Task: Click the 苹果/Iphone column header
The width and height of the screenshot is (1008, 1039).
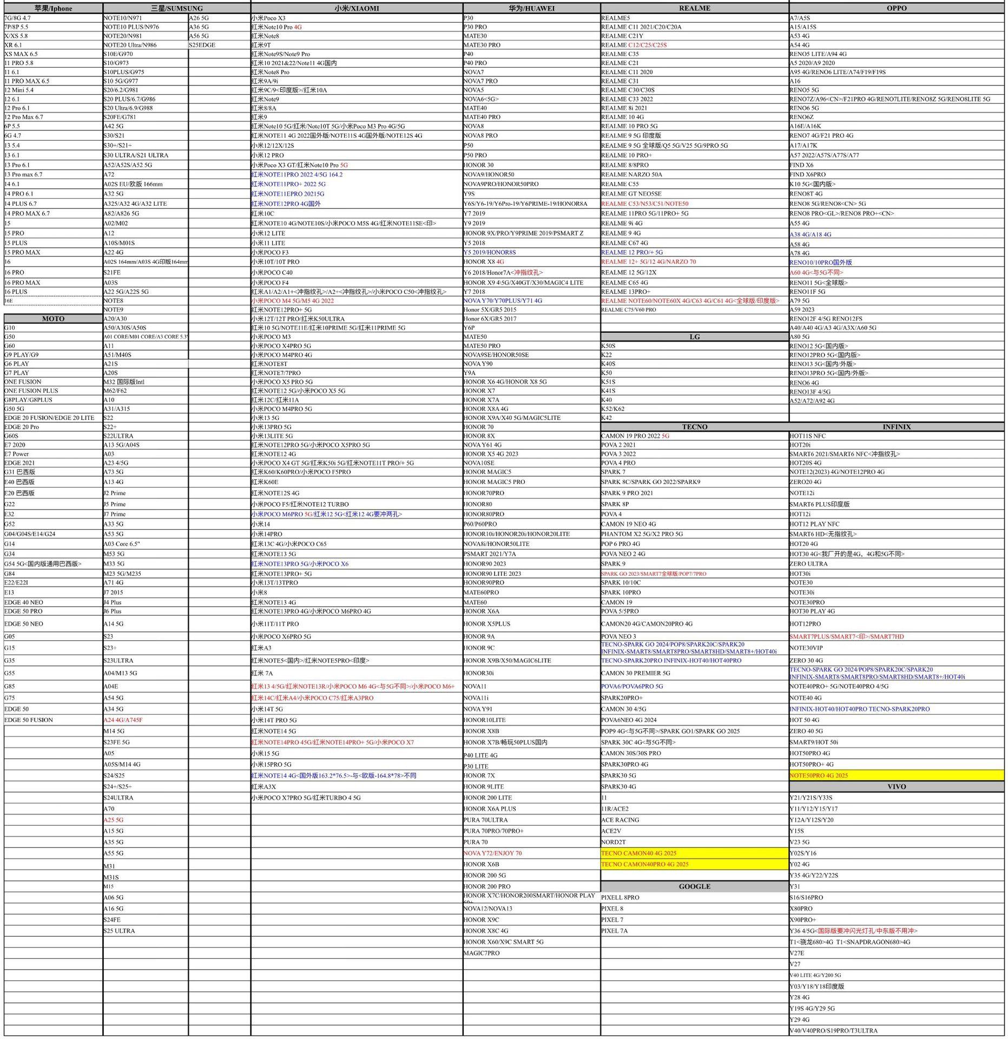Action: click(x=53, y=8)
